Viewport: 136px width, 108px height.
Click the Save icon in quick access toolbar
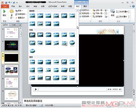click(6, 2)
